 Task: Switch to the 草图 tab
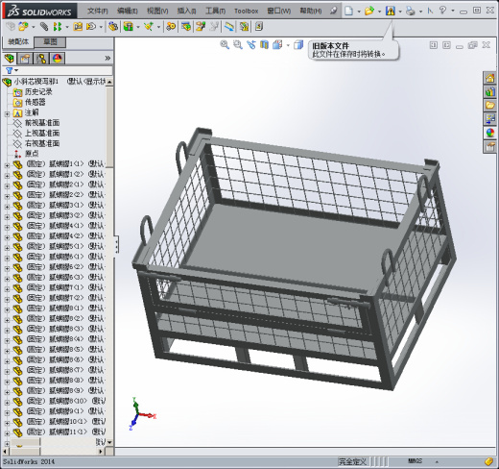(50, 41)
